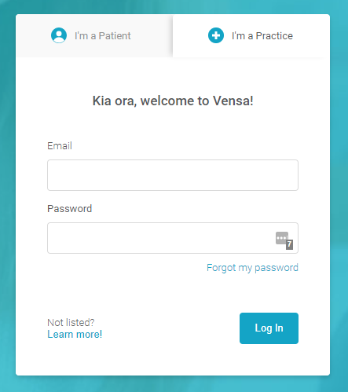The image size is (348, 392).
Task: Follow the Learn more! link
Action: click(75, 335)
